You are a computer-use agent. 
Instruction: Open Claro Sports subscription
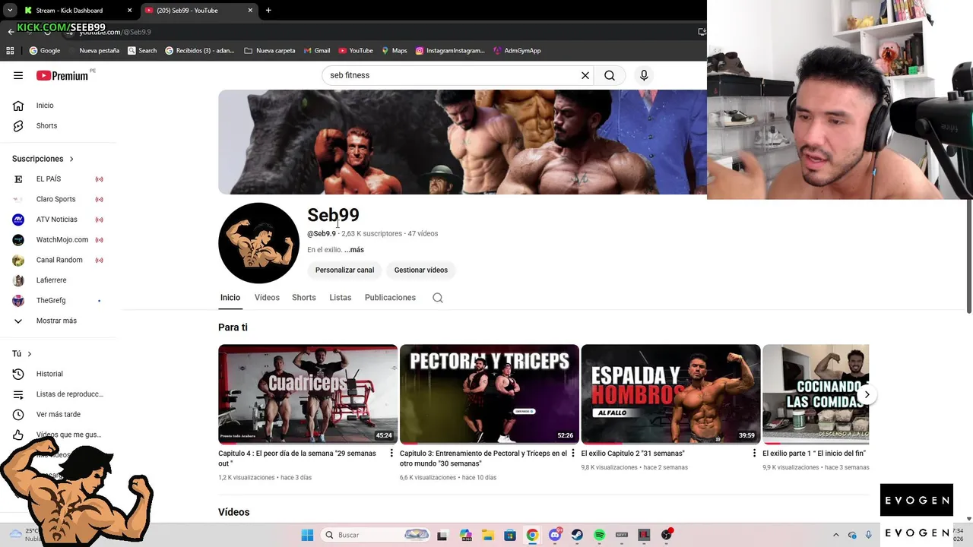click(x=58, y=199)
